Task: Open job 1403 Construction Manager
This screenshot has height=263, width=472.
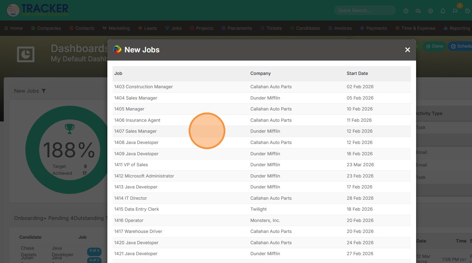Action: point(143,87)
